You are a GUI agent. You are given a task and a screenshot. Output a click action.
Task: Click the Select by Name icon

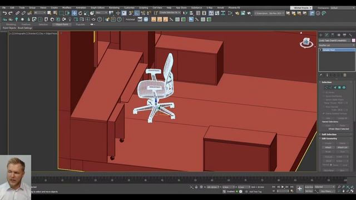point(55,13)
